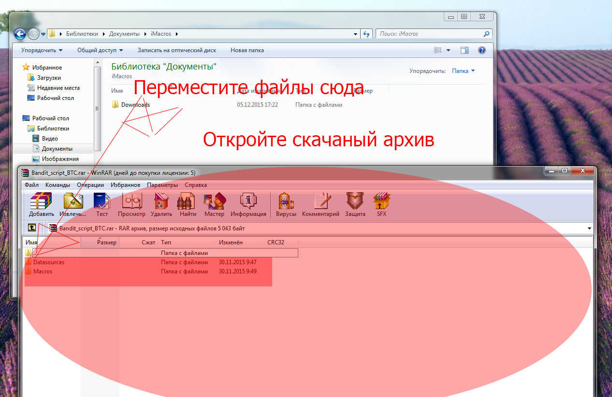Open the Справка menu in WinRAR
This screenshot has width=612, height=397.
click(x=195, y=185)
